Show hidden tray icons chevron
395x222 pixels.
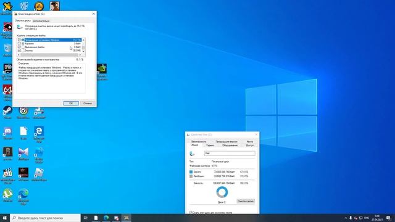coord(346,218)
